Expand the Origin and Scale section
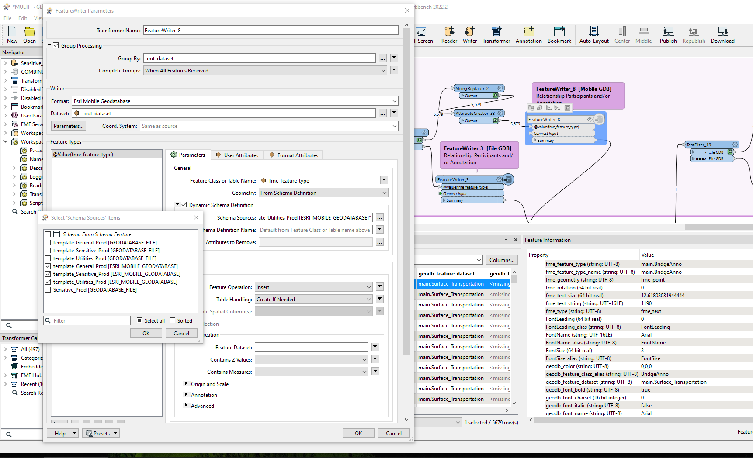 (x=186, y=384)
